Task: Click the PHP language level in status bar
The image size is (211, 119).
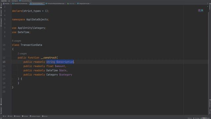Action: pyautogui.click(x=190, y=118)
